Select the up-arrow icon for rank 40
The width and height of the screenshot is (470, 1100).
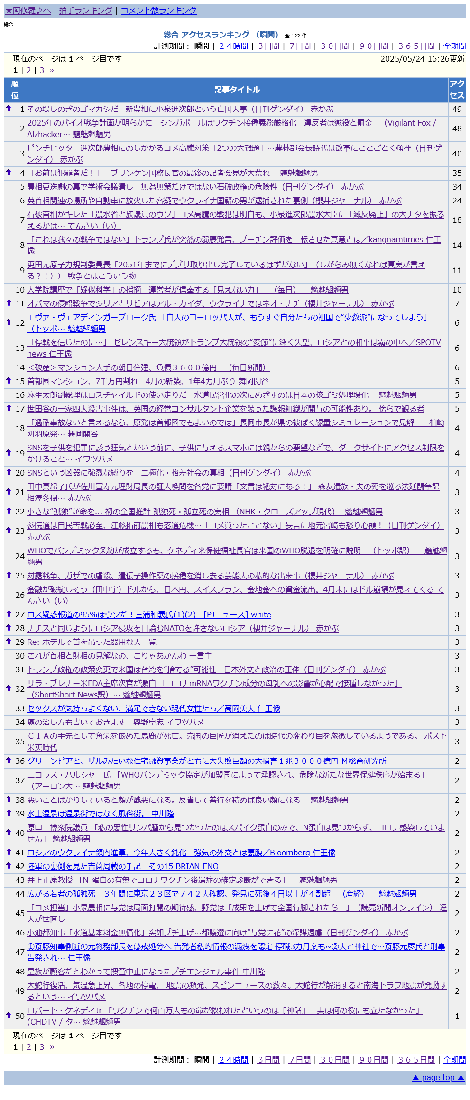pyautogui.click(x=9, y=833)
